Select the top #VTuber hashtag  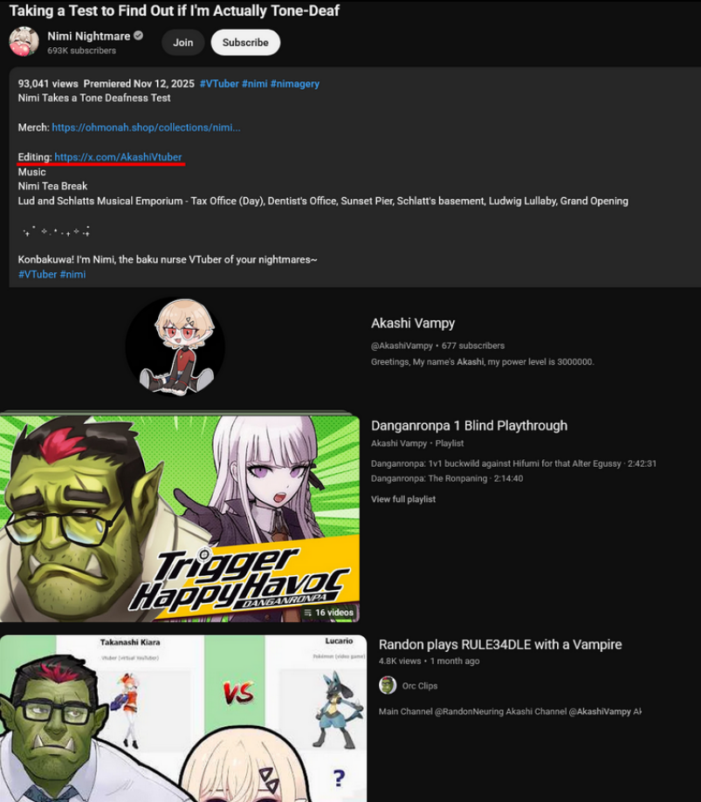(219, 84)
